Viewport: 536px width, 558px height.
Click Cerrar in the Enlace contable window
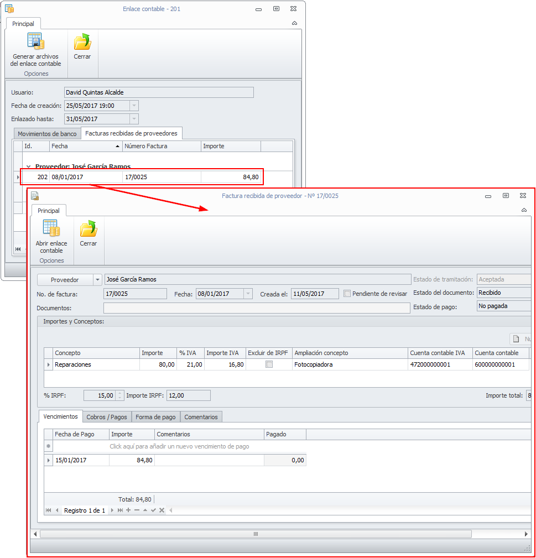(x=82, y=46)
